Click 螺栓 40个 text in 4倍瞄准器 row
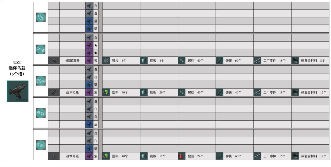This screenshot has height=167, width=331. 196,60
